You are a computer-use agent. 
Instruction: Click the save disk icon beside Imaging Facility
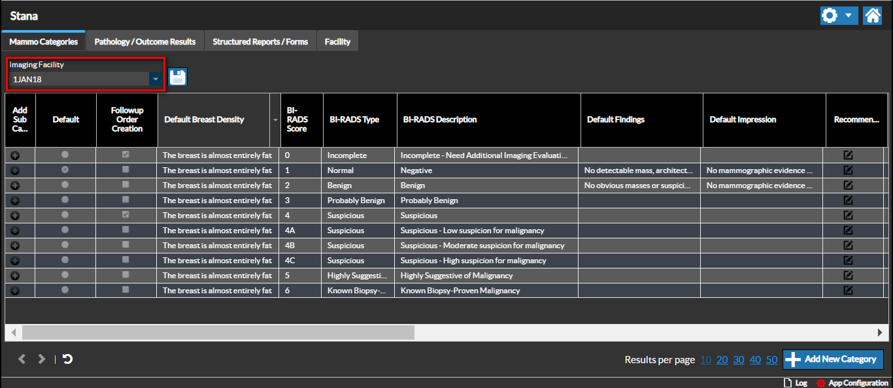coord(178,77)
